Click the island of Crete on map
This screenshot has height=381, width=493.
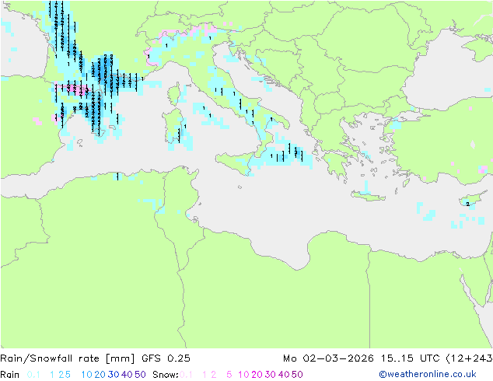(368, 196)
